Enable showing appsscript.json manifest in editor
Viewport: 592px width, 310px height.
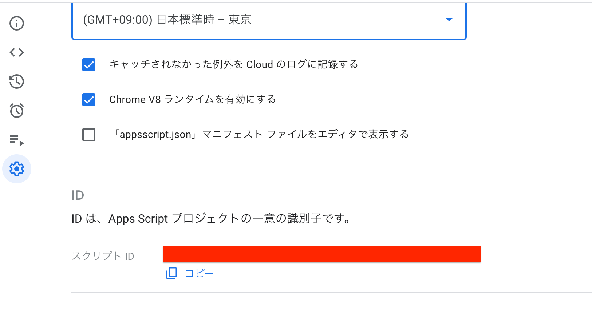point(88,135)
